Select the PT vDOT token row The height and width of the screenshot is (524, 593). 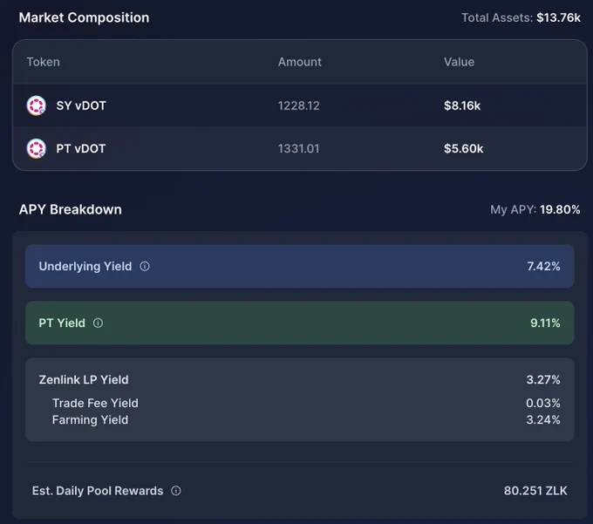point(299,148)
